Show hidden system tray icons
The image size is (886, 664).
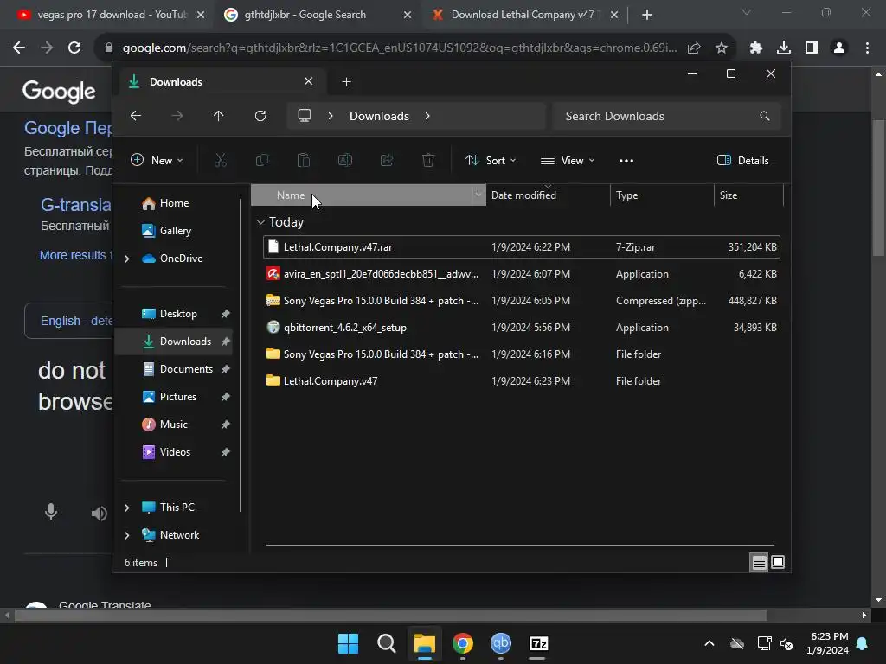coord(709,643)
